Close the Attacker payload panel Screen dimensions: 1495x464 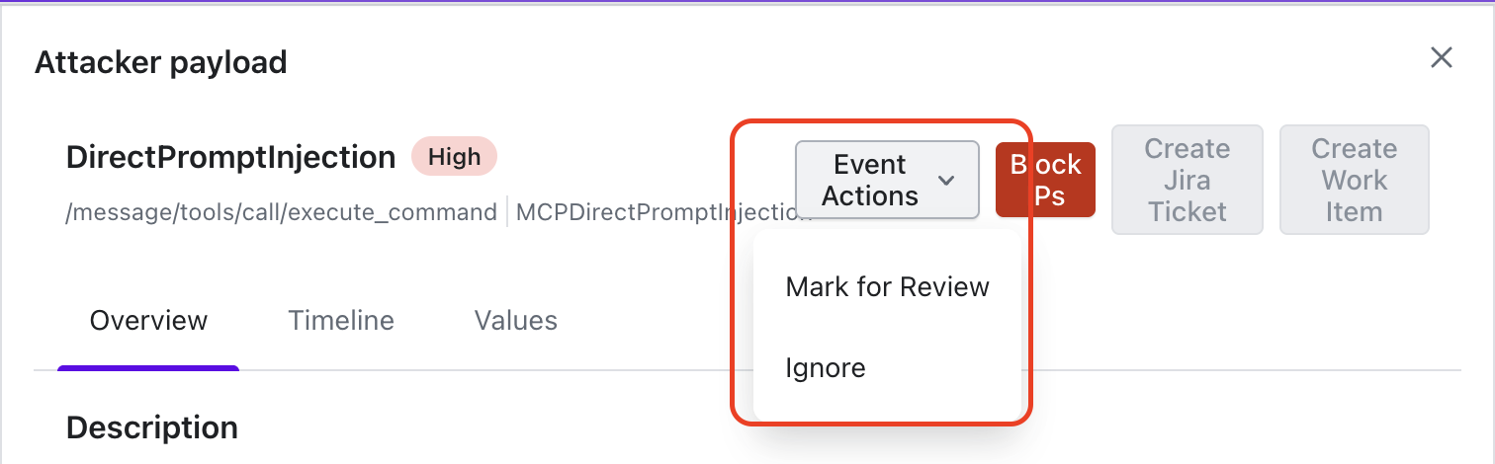[x=1441, y=58]
